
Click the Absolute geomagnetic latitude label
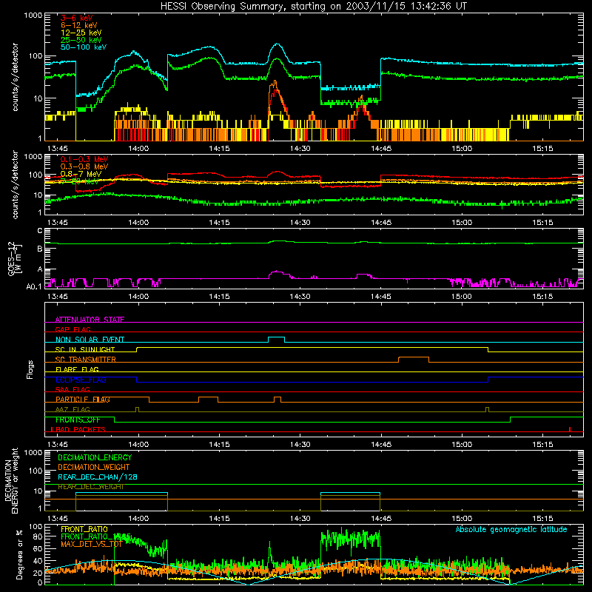point(511,529)
